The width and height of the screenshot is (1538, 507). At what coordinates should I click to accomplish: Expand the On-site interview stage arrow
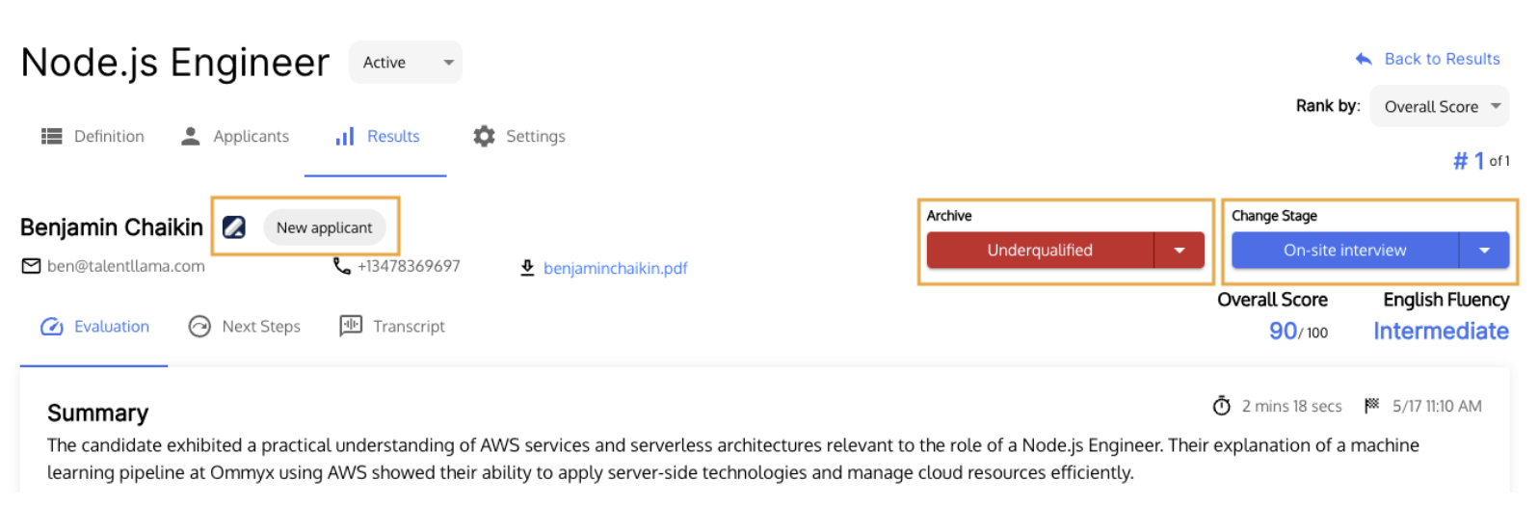click(1485, 251)
